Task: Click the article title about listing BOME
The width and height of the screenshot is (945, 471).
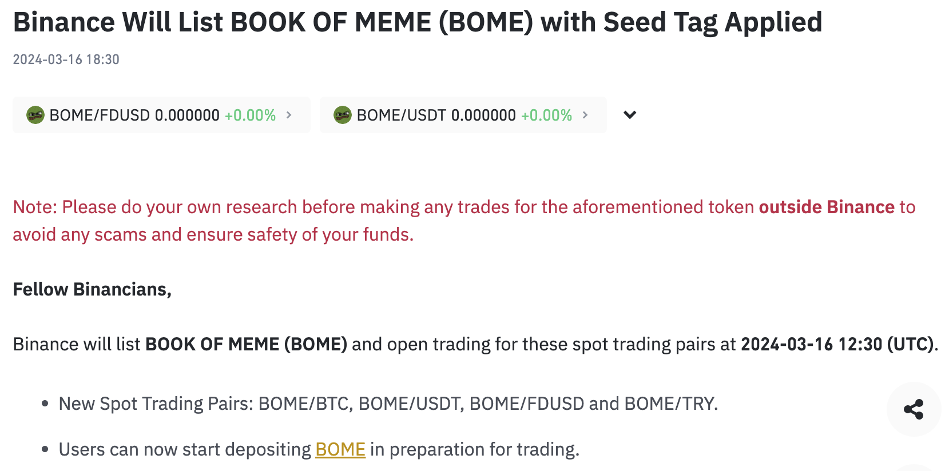Action: [418, 22]
